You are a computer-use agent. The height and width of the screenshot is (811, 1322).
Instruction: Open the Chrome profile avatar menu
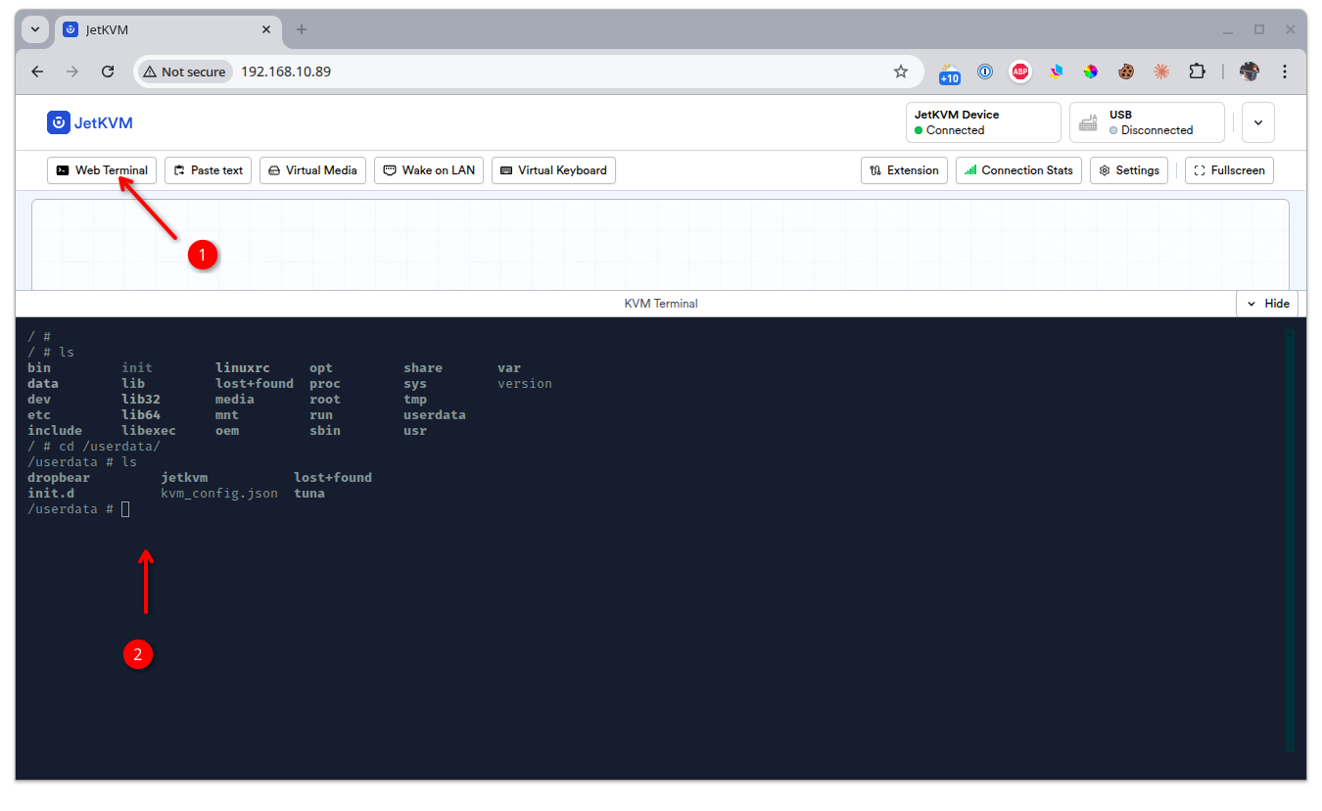click(1250, 71)
